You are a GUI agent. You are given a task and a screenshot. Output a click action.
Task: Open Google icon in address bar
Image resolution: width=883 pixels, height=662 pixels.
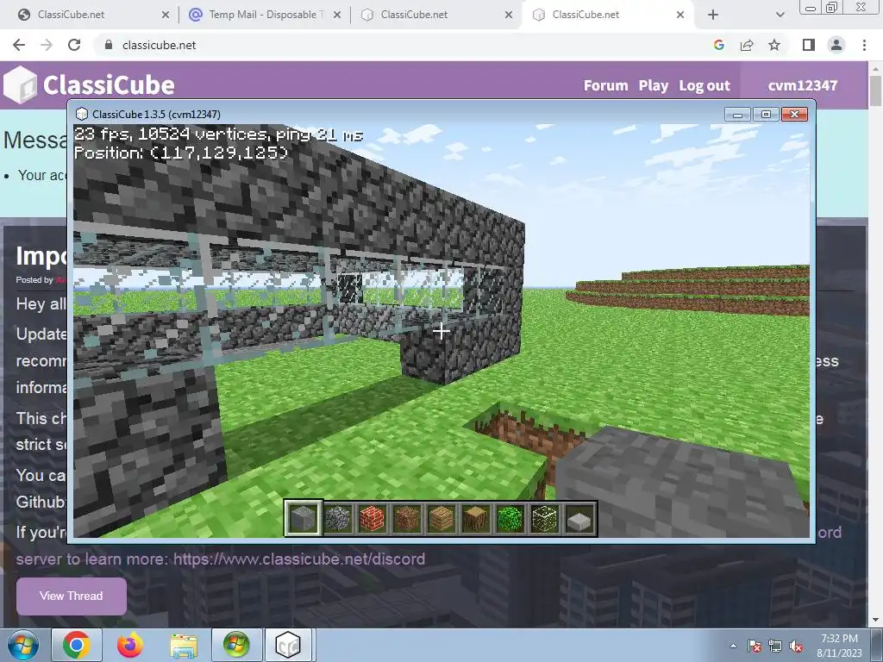click(x=719, y=45)
